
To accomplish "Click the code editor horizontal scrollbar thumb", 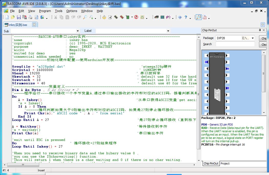I will pyautogui.click(x=23, y=165).
